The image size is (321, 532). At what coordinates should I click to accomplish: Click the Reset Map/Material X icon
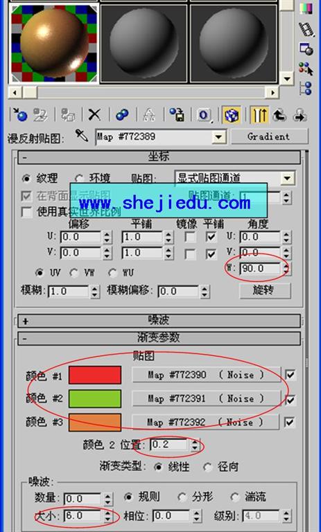(x=95, y=115)
